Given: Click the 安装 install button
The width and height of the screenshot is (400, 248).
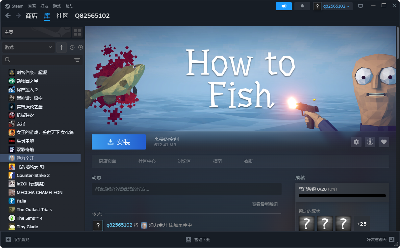Looking at the screenshot, I should (x=119, y=142).
